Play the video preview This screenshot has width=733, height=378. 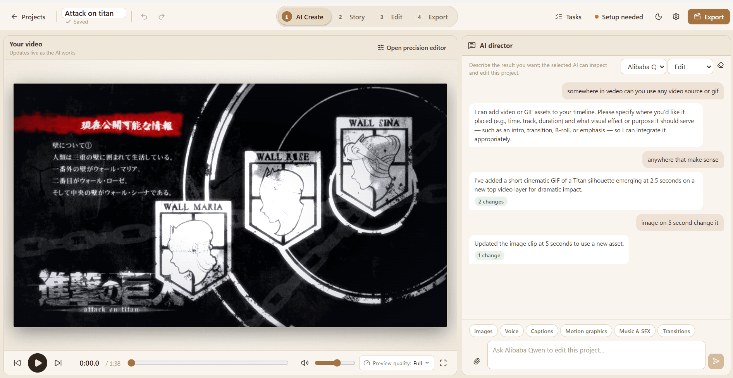[38, 363]
